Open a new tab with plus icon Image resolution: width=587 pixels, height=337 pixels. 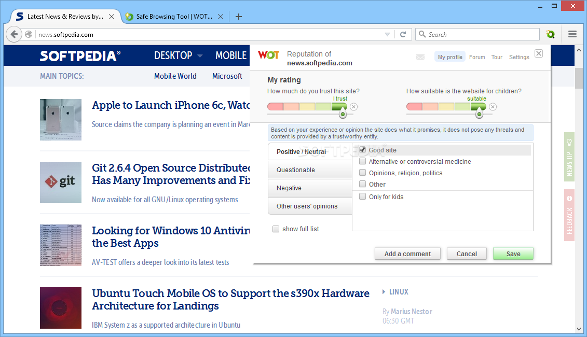click(238, 17)
